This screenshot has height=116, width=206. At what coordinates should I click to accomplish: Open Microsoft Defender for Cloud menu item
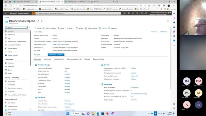coord(17,95)
